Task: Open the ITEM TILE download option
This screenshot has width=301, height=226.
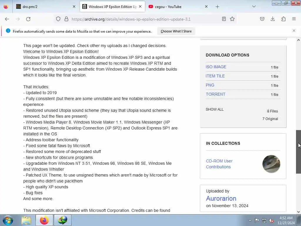Action: click(215, 76)
